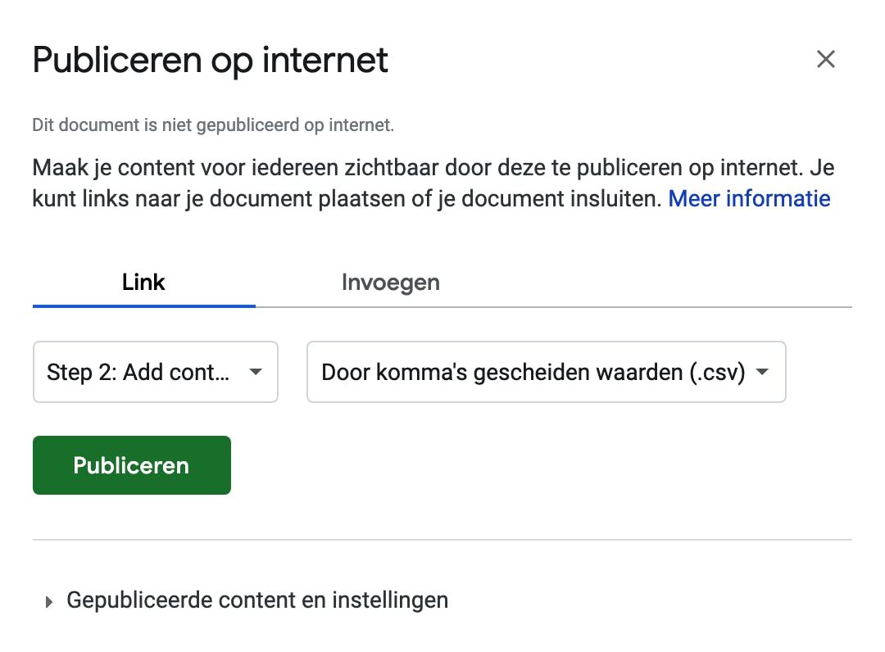Close the Publiceren op internet dialog
Screen dimensions: 885x652
click(x=825, y=59)
